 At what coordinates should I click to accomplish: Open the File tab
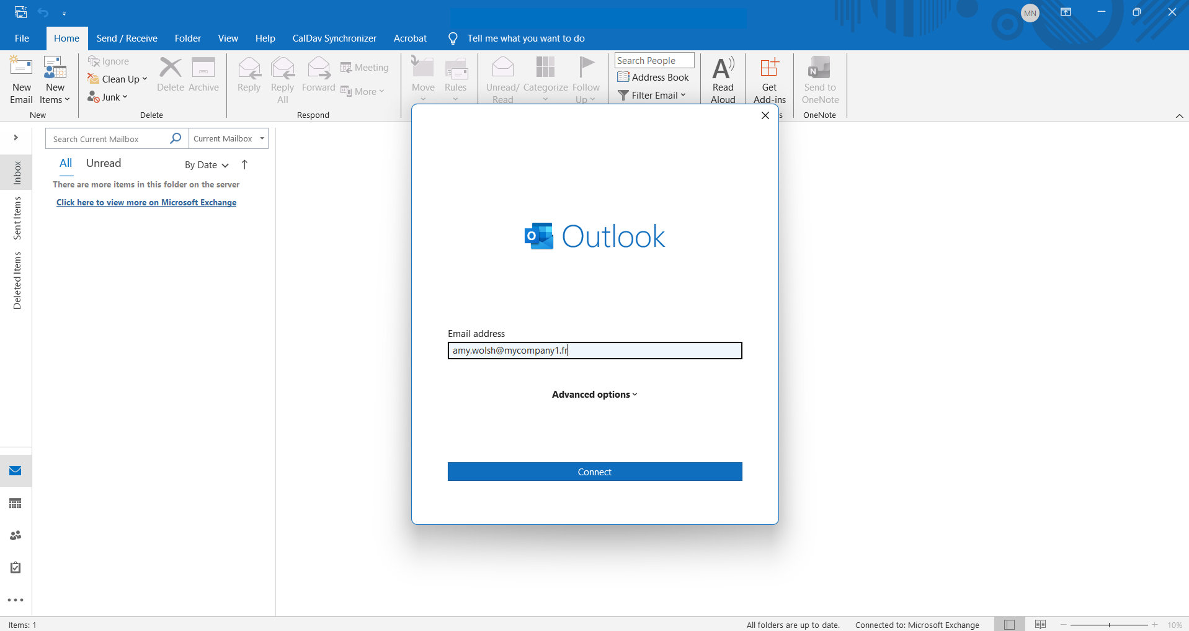(x=22, y=38)
